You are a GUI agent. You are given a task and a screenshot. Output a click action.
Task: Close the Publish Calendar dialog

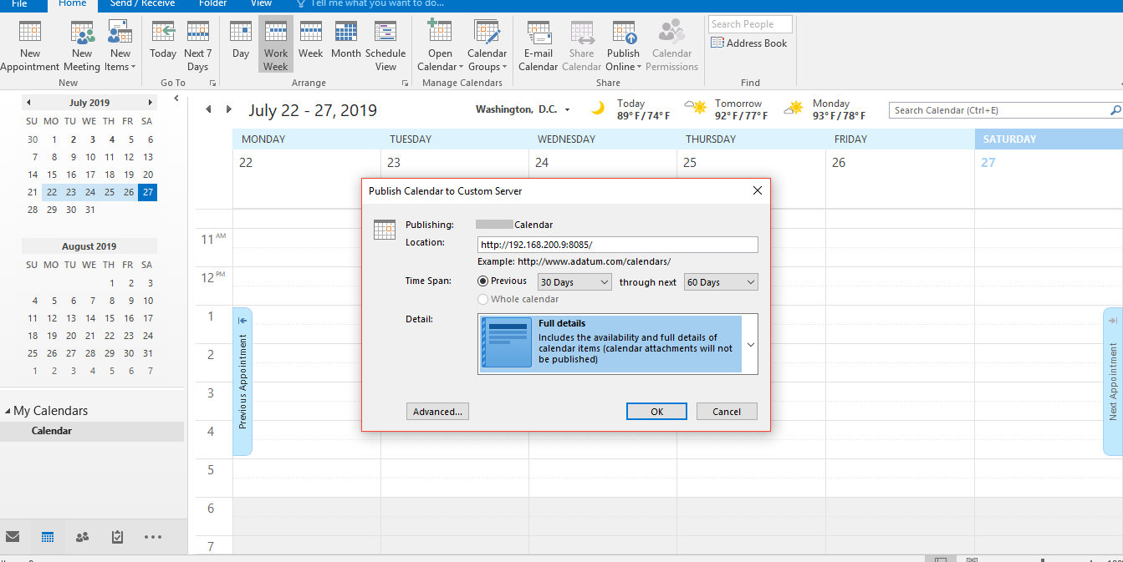click(x=758, y=190)
